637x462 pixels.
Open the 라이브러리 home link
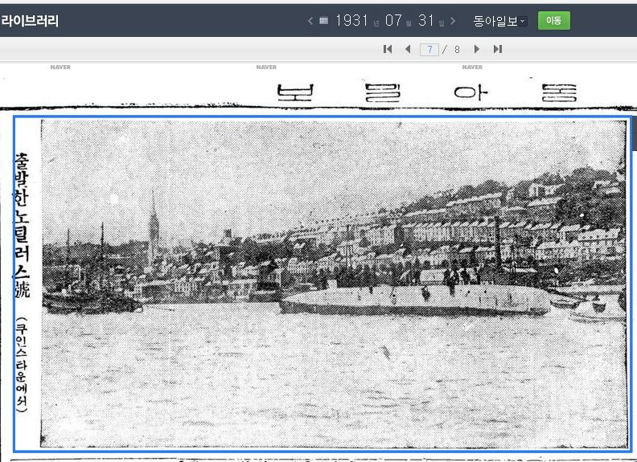pyautogui.click(x=30, y=21)
